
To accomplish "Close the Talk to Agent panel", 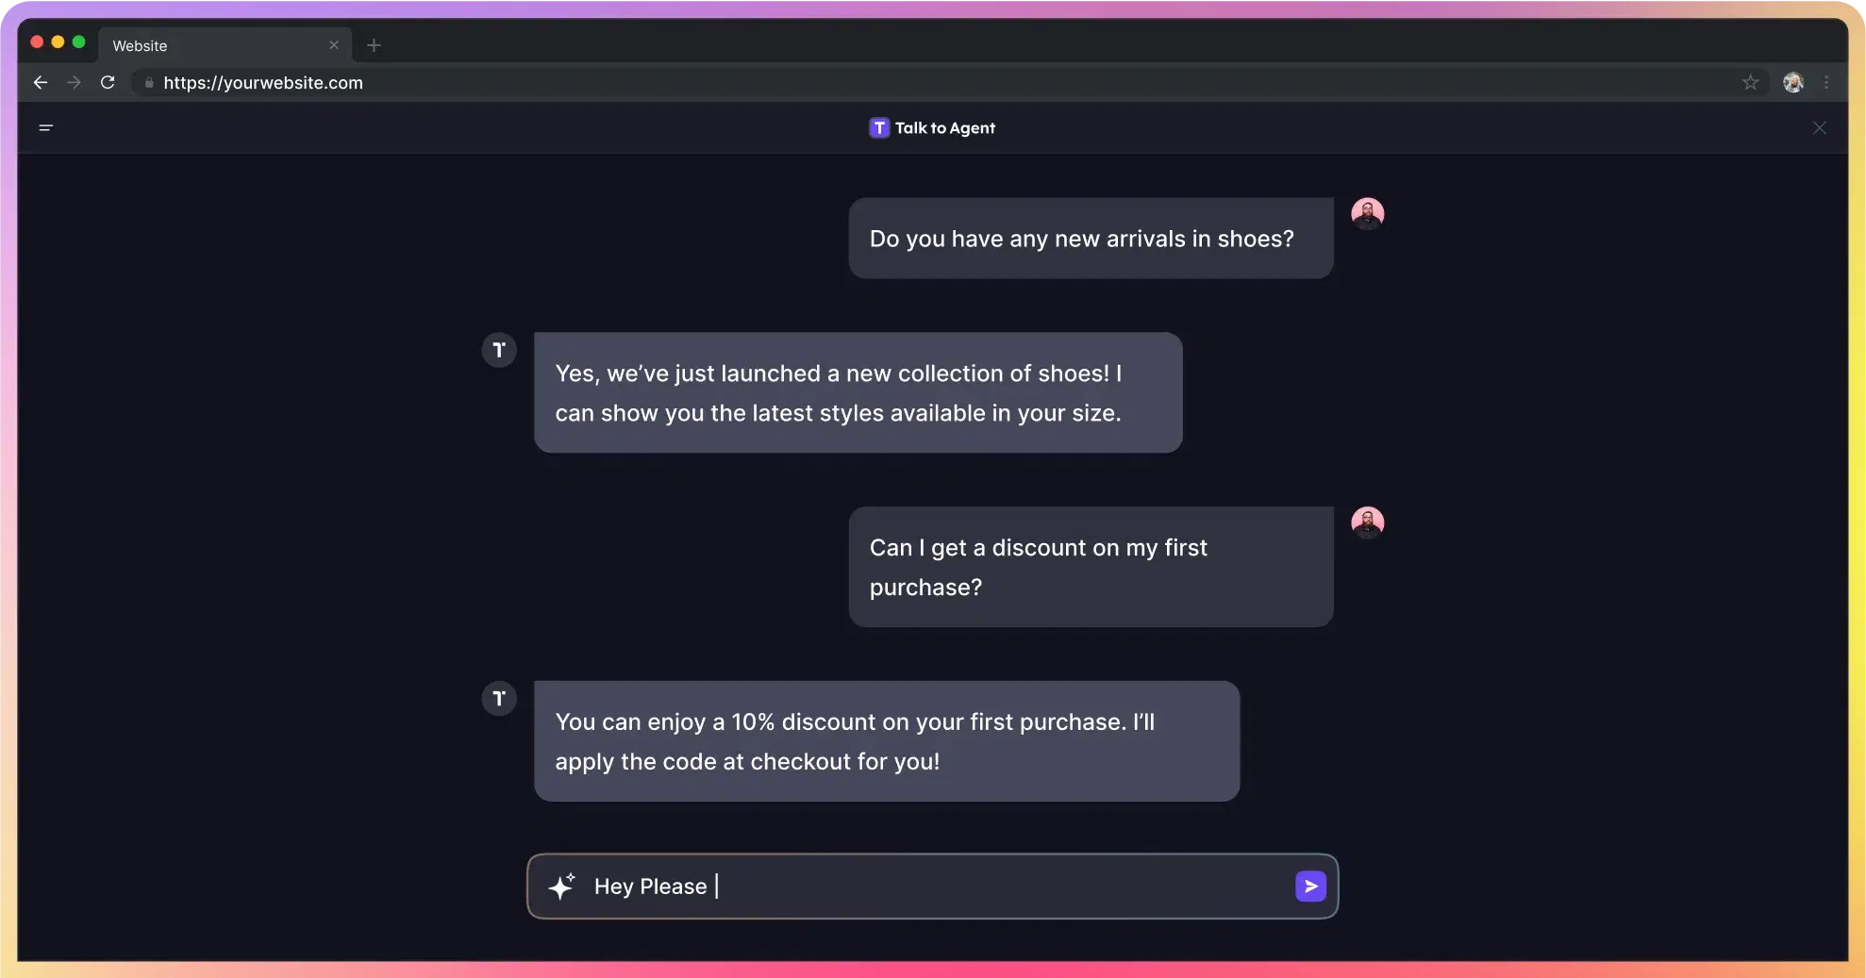I will point(1819,127).
